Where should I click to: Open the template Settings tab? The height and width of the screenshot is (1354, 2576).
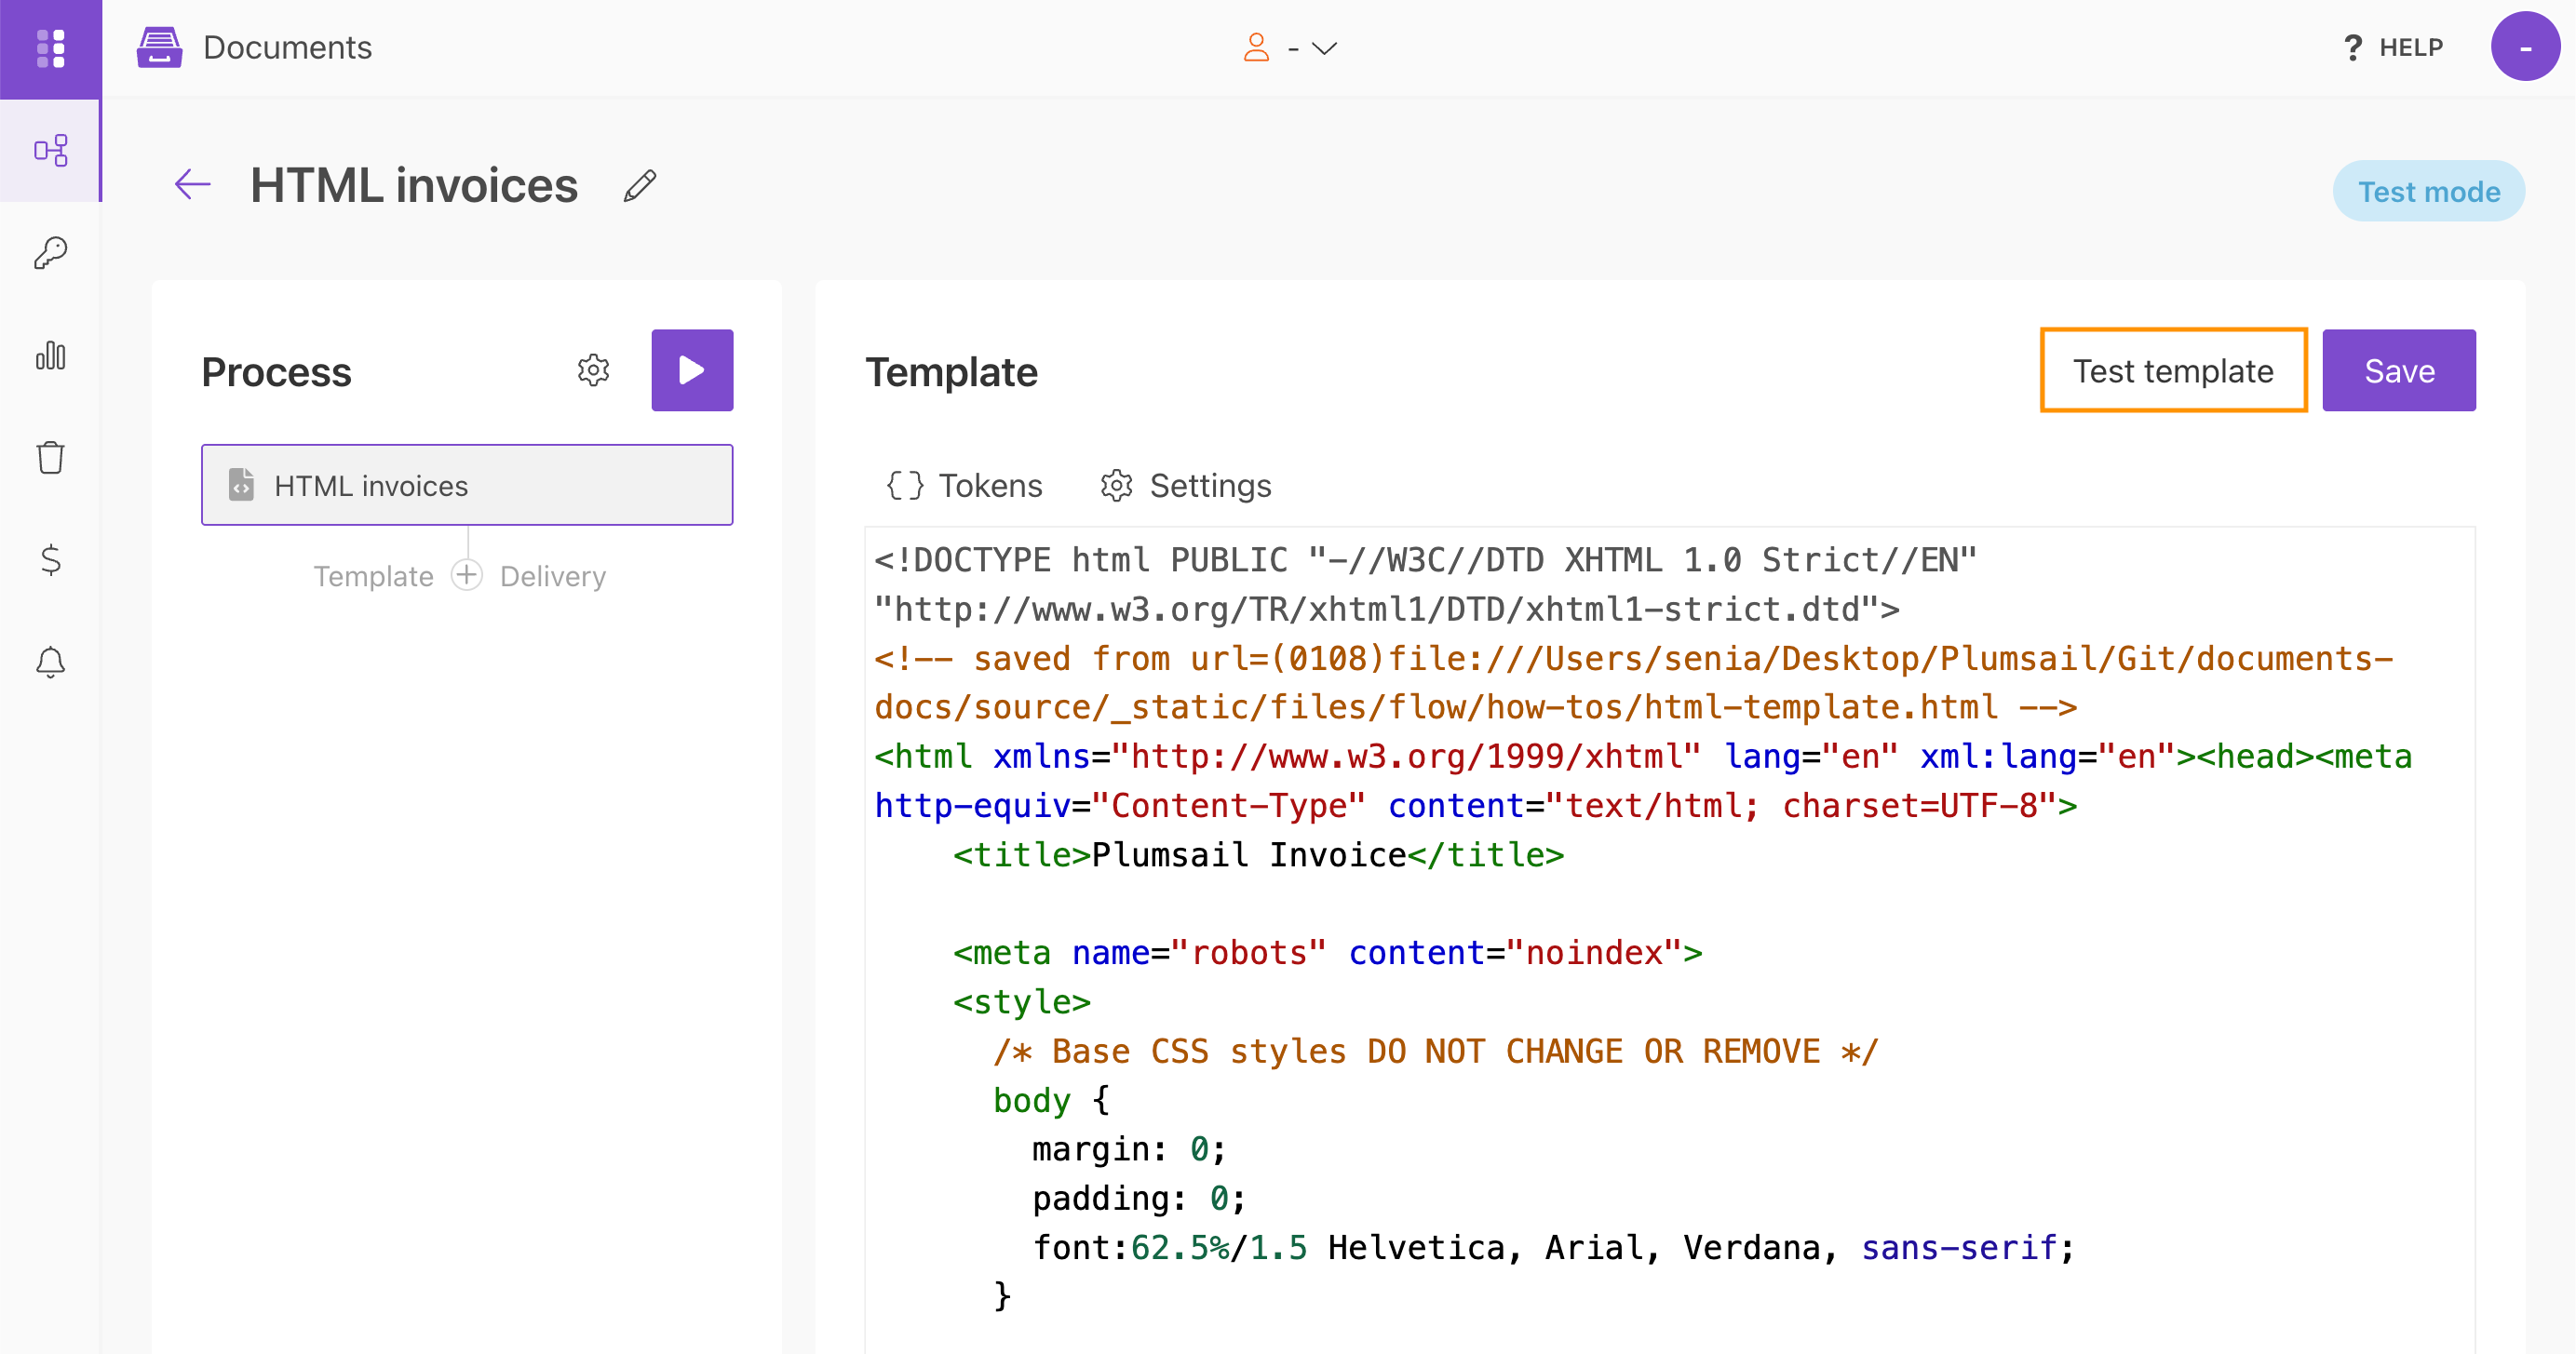click(x=1186, y=486)
